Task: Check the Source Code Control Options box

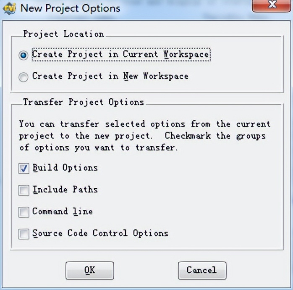Action: tap(24, 234)
